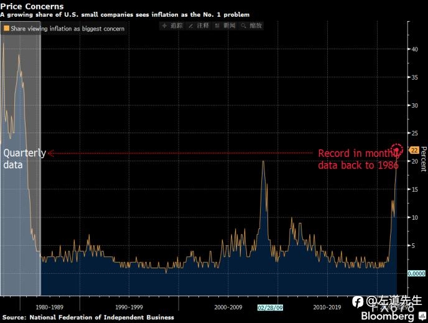Select the 02/28/09 date marker
This screenshot has width=428, height=323.
click(x=270, y=307)
